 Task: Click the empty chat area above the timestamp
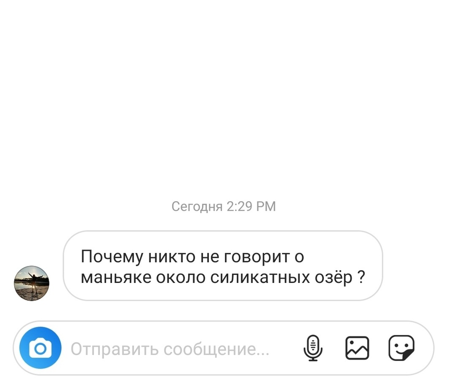(226, 98)
